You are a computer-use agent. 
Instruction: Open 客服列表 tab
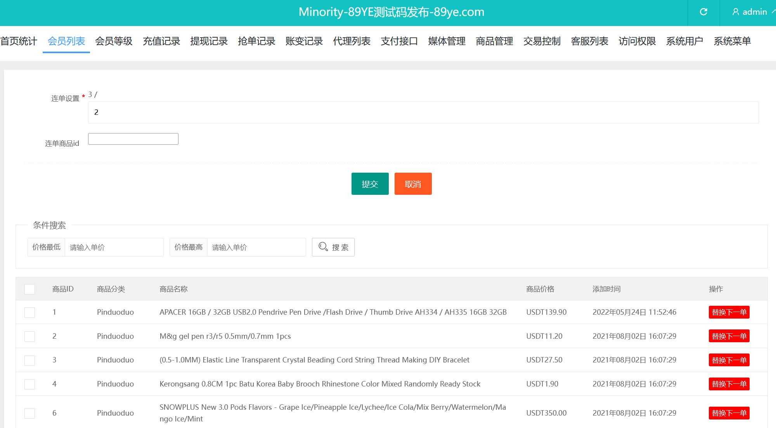[x=590, y=41]
